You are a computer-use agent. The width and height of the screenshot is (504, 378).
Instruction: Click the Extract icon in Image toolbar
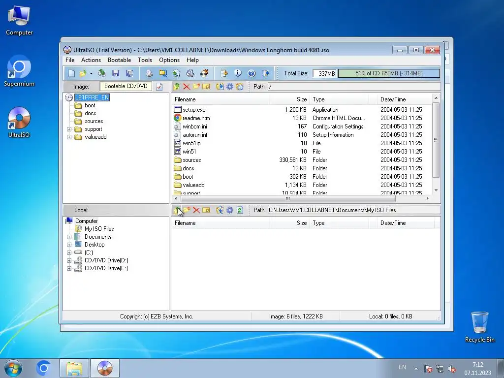pyautogui.click(x=220, y=87)
